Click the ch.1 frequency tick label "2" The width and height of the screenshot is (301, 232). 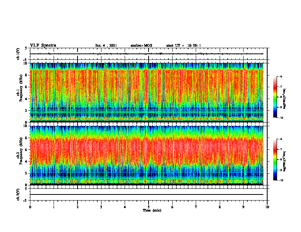pyautogui.click(x=27, y=111)
